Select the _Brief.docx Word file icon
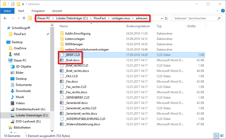This screenshot has height=139, width=226. (x=62, y=60)
